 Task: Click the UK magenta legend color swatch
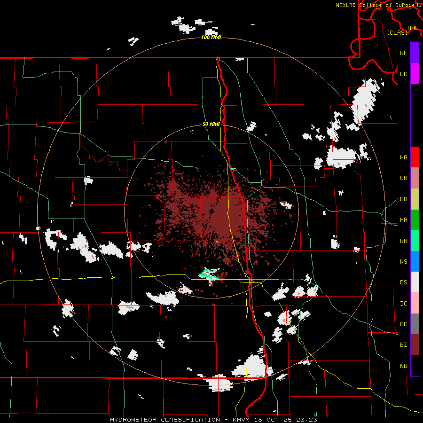pos(415,74)
